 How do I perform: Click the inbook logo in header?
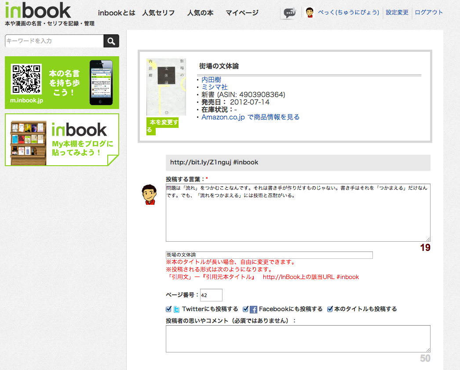[38, 10]
